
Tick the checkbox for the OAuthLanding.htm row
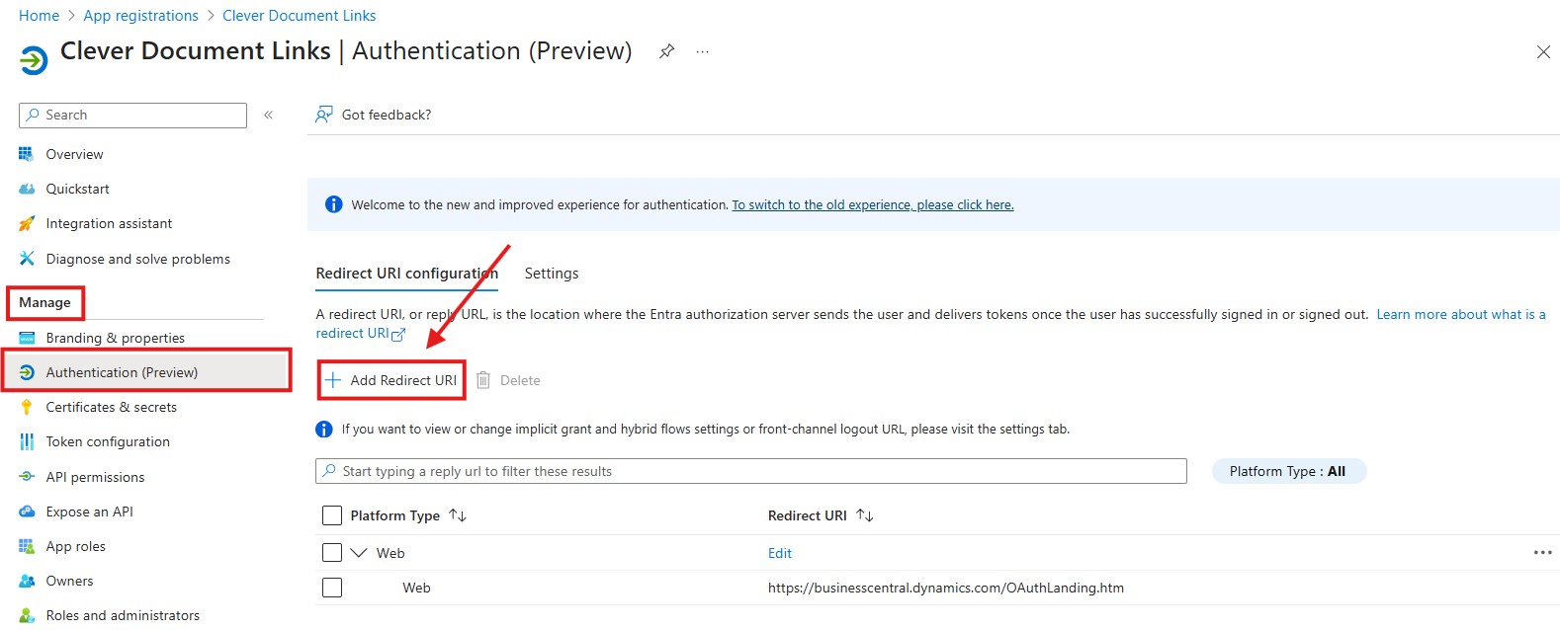[x=332, y=588]
